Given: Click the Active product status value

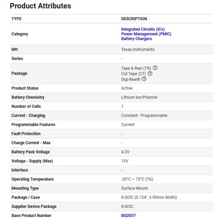Looking at the screenshot, I should coord(127,88).
